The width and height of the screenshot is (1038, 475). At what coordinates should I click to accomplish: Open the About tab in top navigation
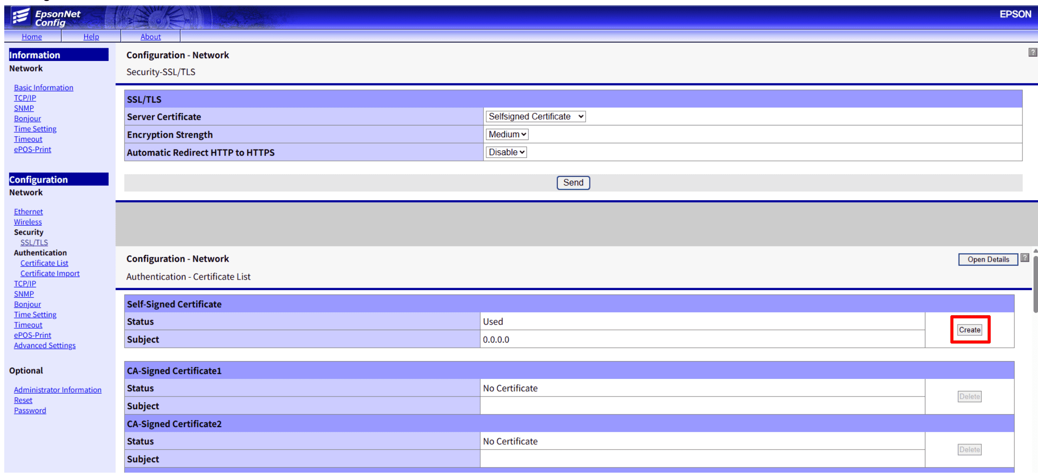(150, 36)
